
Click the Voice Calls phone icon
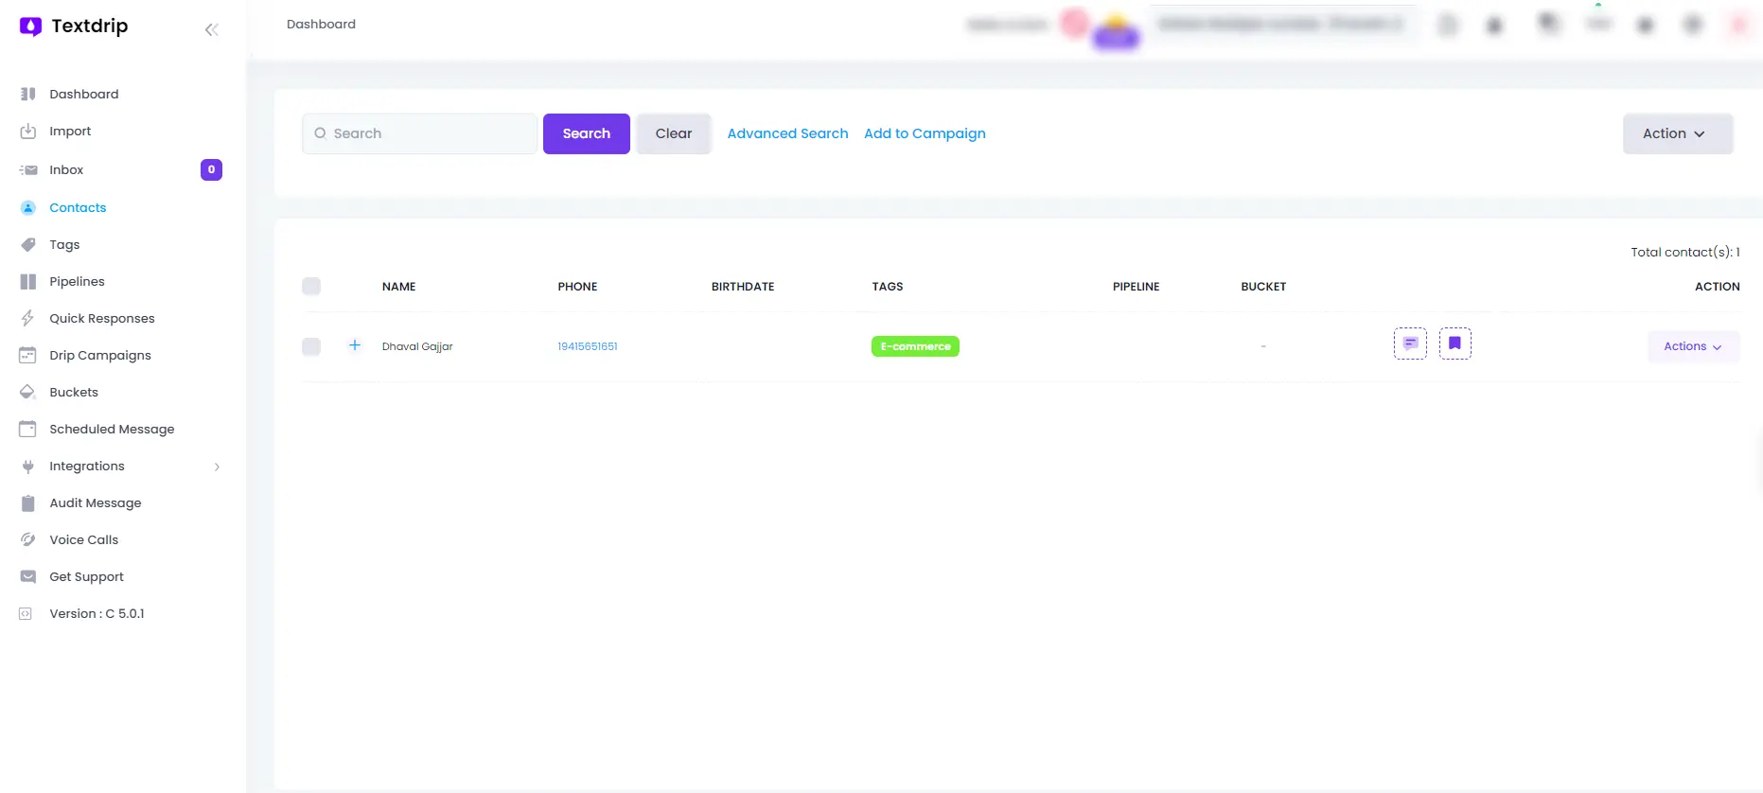[x=28, y=540]
